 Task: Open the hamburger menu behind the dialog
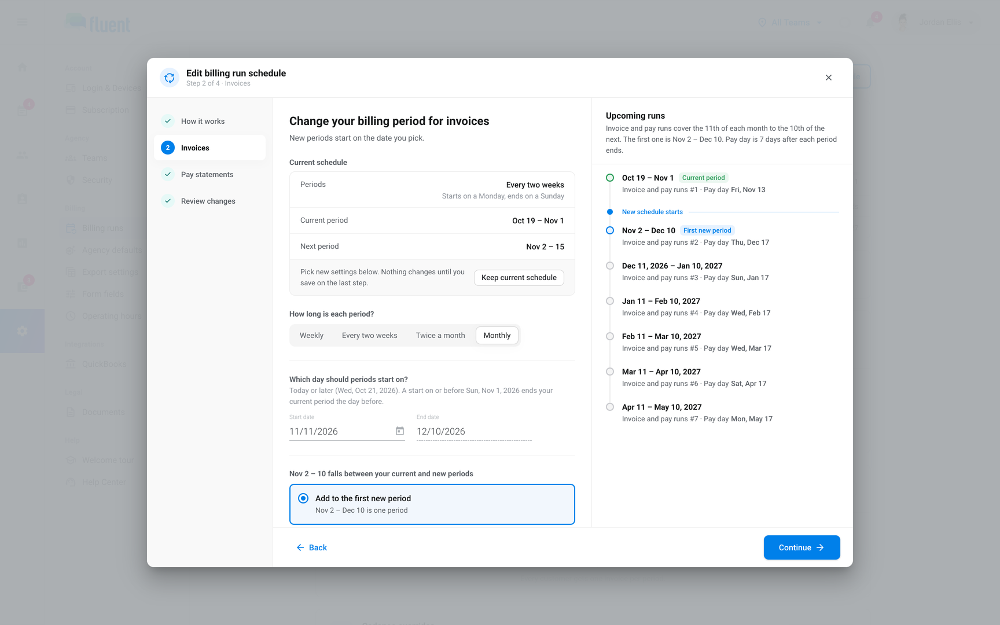point(23,23)
